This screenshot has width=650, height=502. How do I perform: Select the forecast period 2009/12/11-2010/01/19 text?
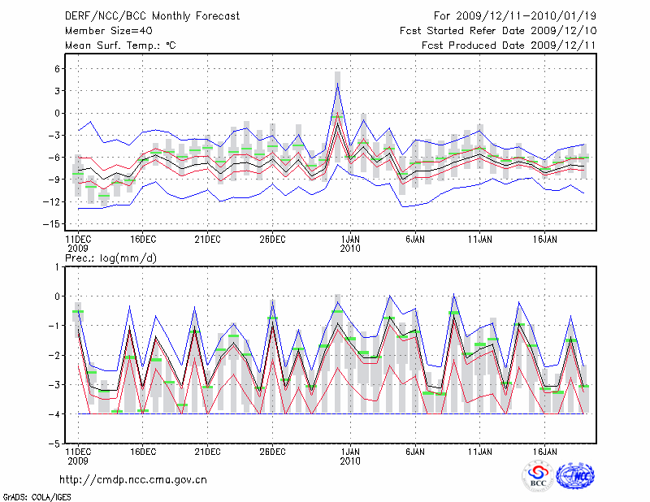click(515, 15)
